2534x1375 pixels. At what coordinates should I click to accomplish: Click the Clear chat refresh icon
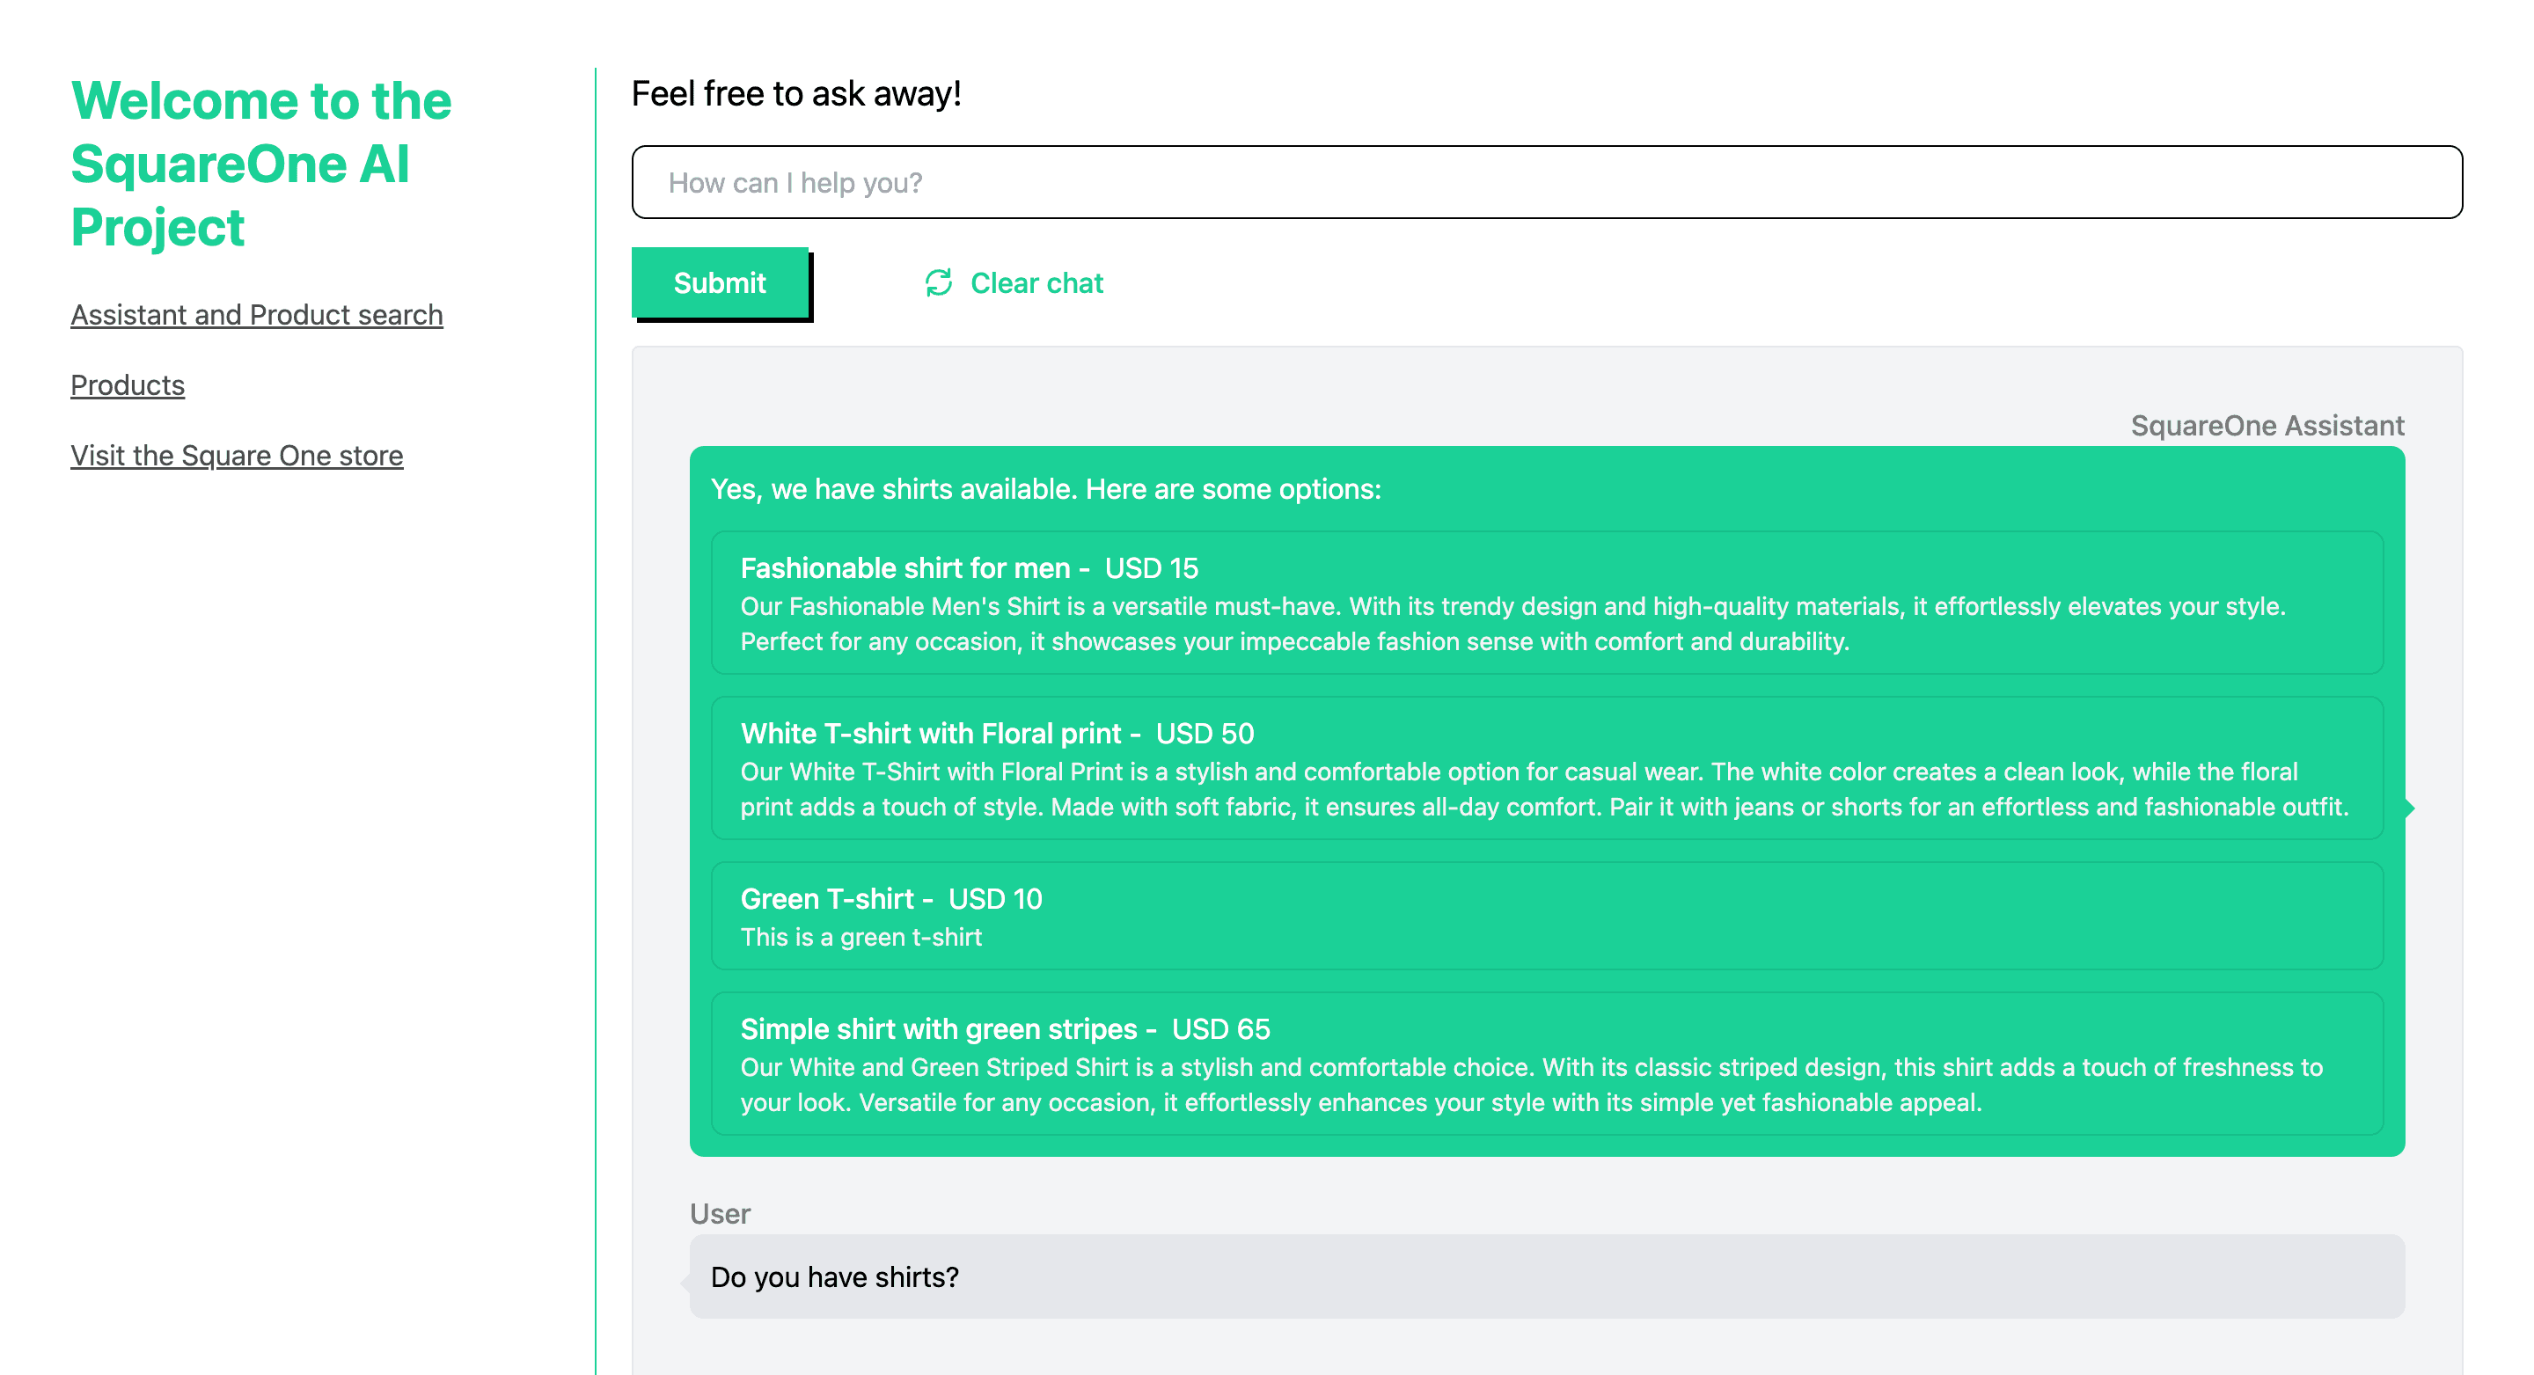click(x=939, y=282)
